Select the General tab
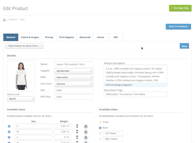 tap(11, 37)
